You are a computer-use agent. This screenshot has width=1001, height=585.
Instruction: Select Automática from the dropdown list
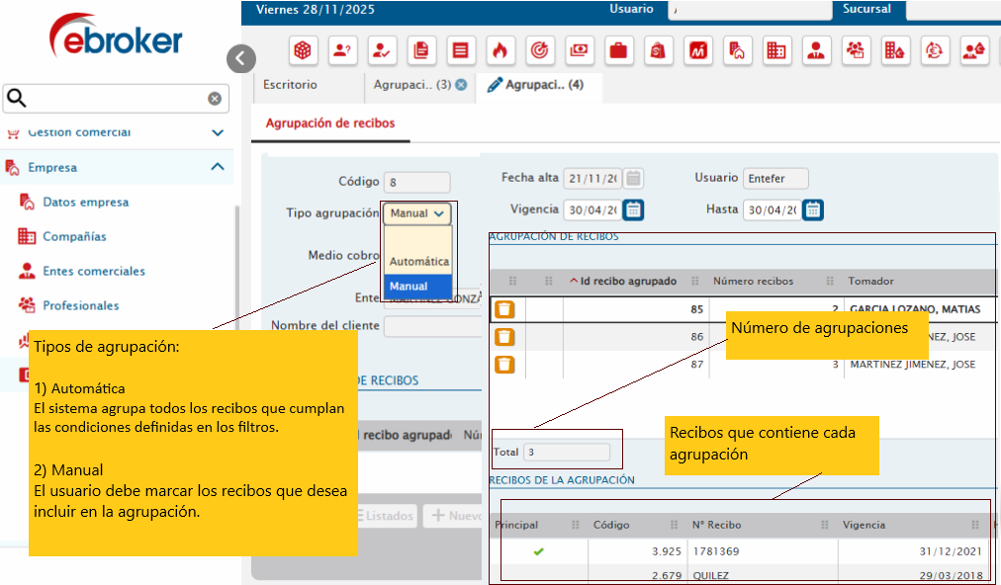(x=418, y=262)
